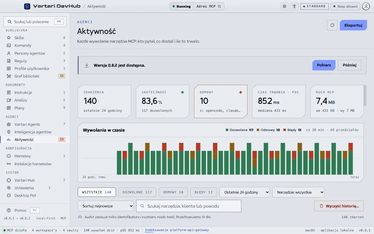Click the Wyczyść historię button
Image resolution: width=374 pixels, height=234 pixels.
click(x=339, y=206)
